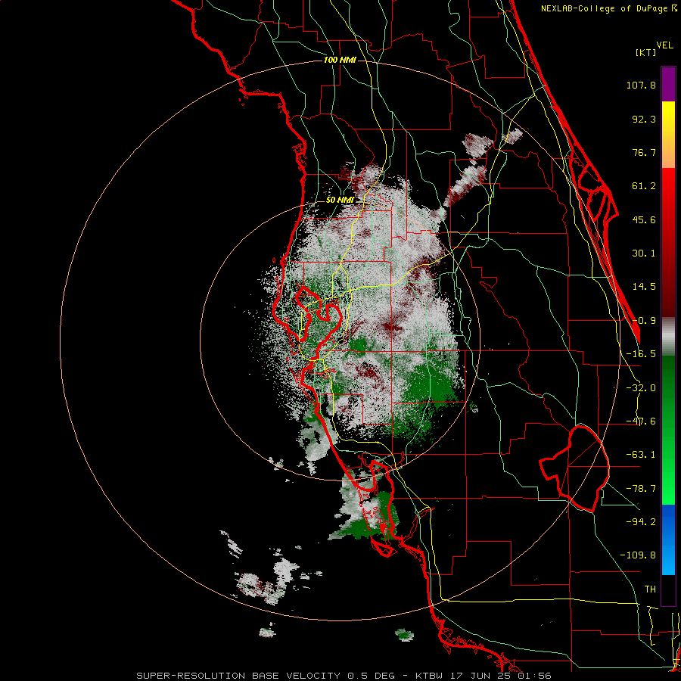The height and width of the screenshot is (681, 681).
Task: Click the 'TH' label on the legend
Action: click(x=650, y=589)
